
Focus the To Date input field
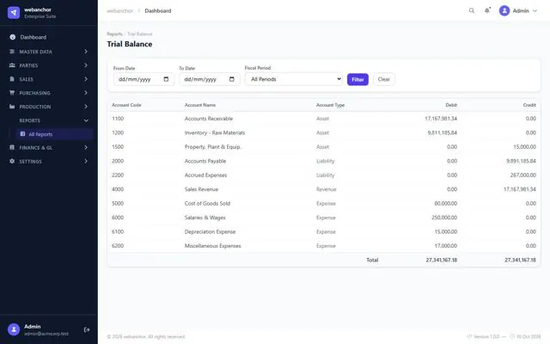coord(210,79)
